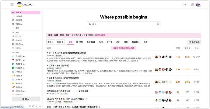The image size is (210, 109).
Task: Click the pink L avatar in 佬友们的二次元 row
Action: click(156, 92)
